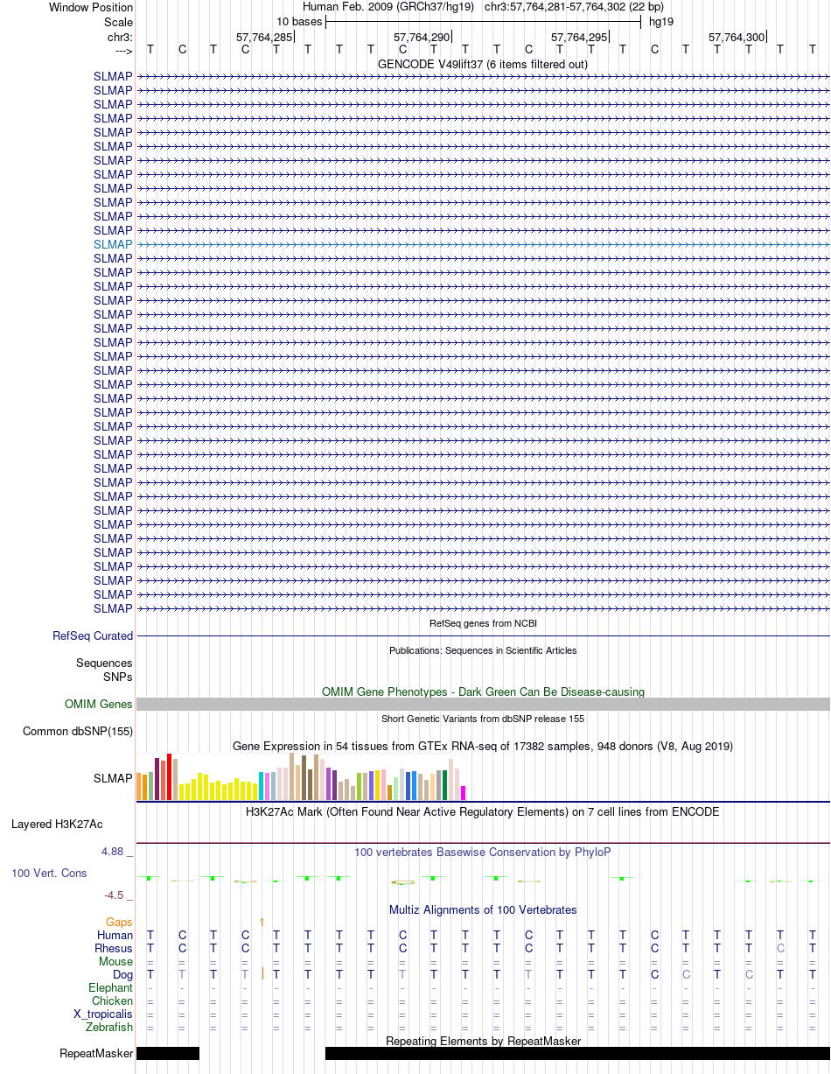Click the 'Human Feb. 2009 (GRCh37/hg19)' assembly text
831x1074 pixels.
coord(388,7)
